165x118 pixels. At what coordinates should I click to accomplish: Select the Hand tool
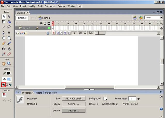pyautogui.click(x=4, y=64)
